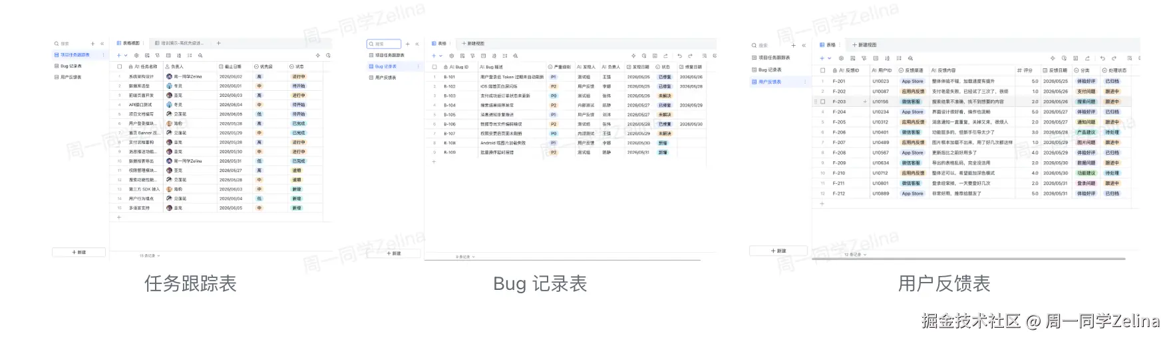The height and width of the screenshot is (341, 1171).
Task: Click row height icon in user feedback toolbar
Action: tap(899, 58)
